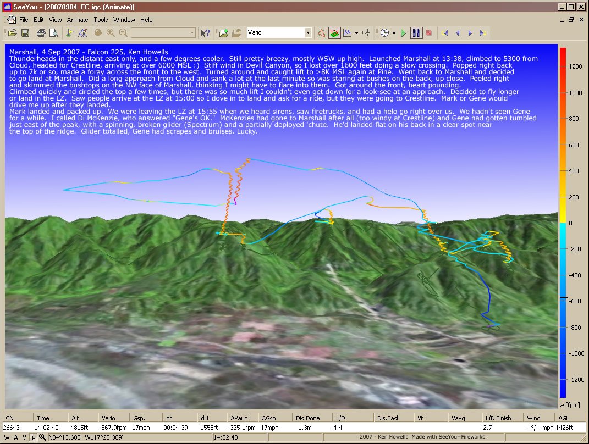Open the Animate menu
This screenshot has width=589, height=444.
pos(77,20)
